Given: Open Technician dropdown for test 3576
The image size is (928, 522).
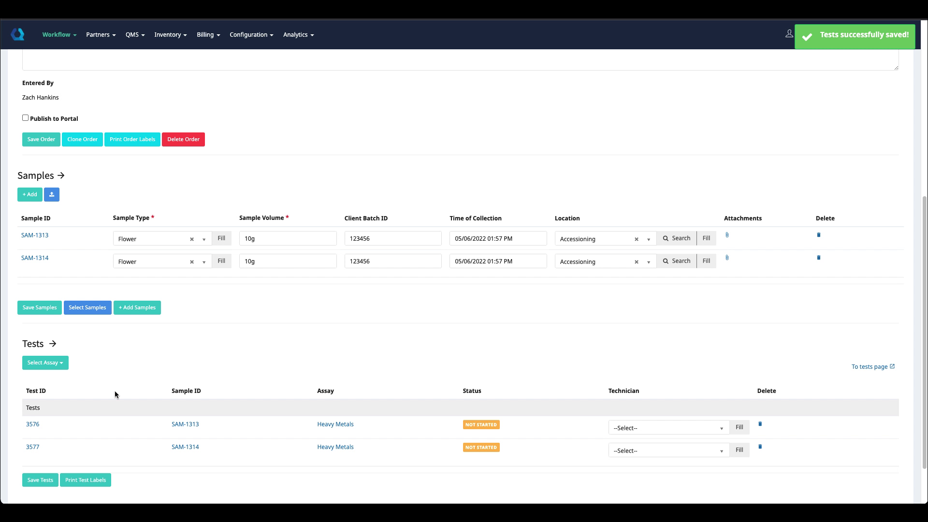Looking at the screenshot, I should [x=668, y=428].
